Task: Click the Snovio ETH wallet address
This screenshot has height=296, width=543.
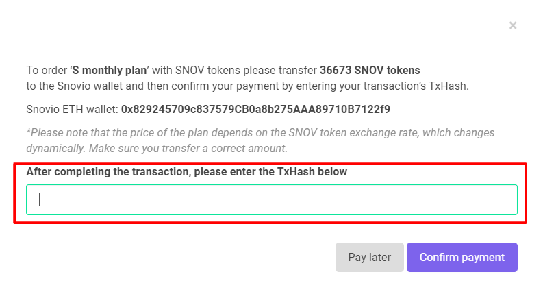Action: tap(255, 109)
